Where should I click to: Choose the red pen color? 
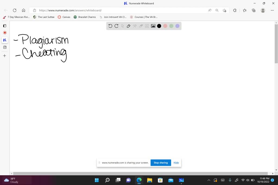point(165,26)
